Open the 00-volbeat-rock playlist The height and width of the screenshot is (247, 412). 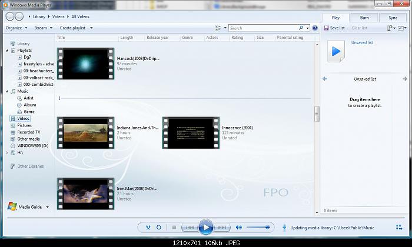click(x=35, y=78)
